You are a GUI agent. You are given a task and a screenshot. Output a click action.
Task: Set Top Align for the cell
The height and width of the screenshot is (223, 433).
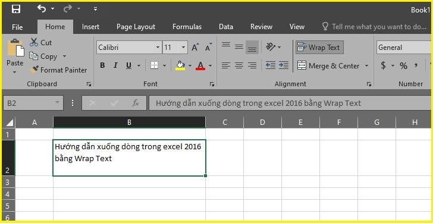click(226, 45)
